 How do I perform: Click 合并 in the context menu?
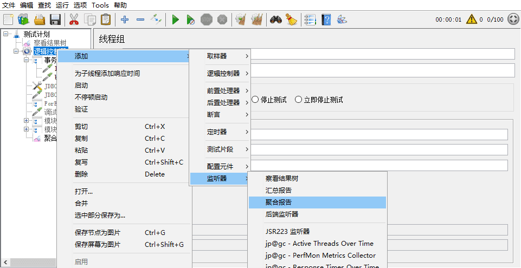tap(125, 204)
